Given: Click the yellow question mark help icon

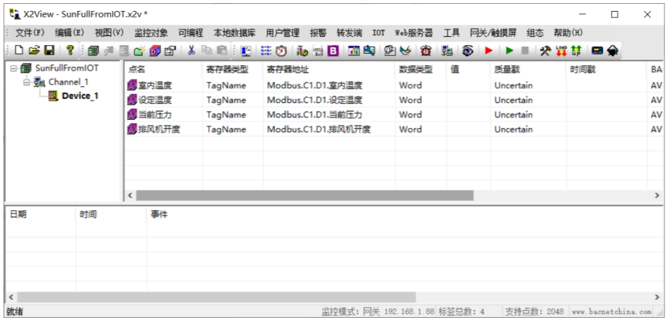Looking at the screenshot, I should tap(71, 51).
